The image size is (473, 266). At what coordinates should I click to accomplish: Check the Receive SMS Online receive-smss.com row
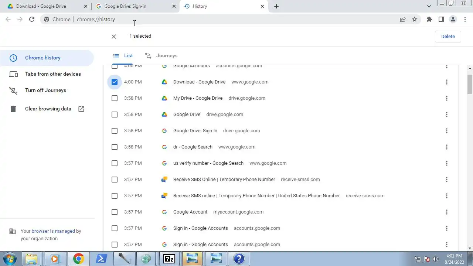pos(115,180)
